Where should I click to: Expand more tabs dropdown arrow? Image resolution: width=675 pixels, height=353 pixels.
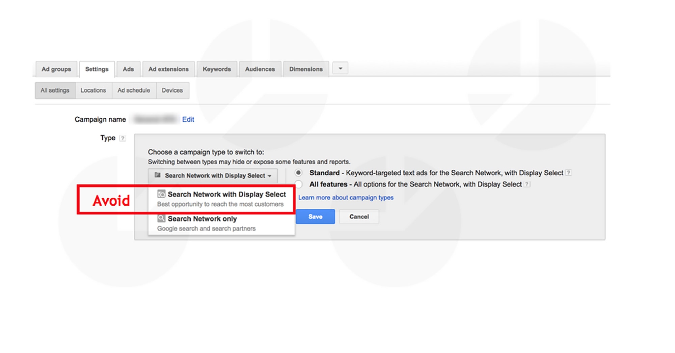[x=340, y=68]
